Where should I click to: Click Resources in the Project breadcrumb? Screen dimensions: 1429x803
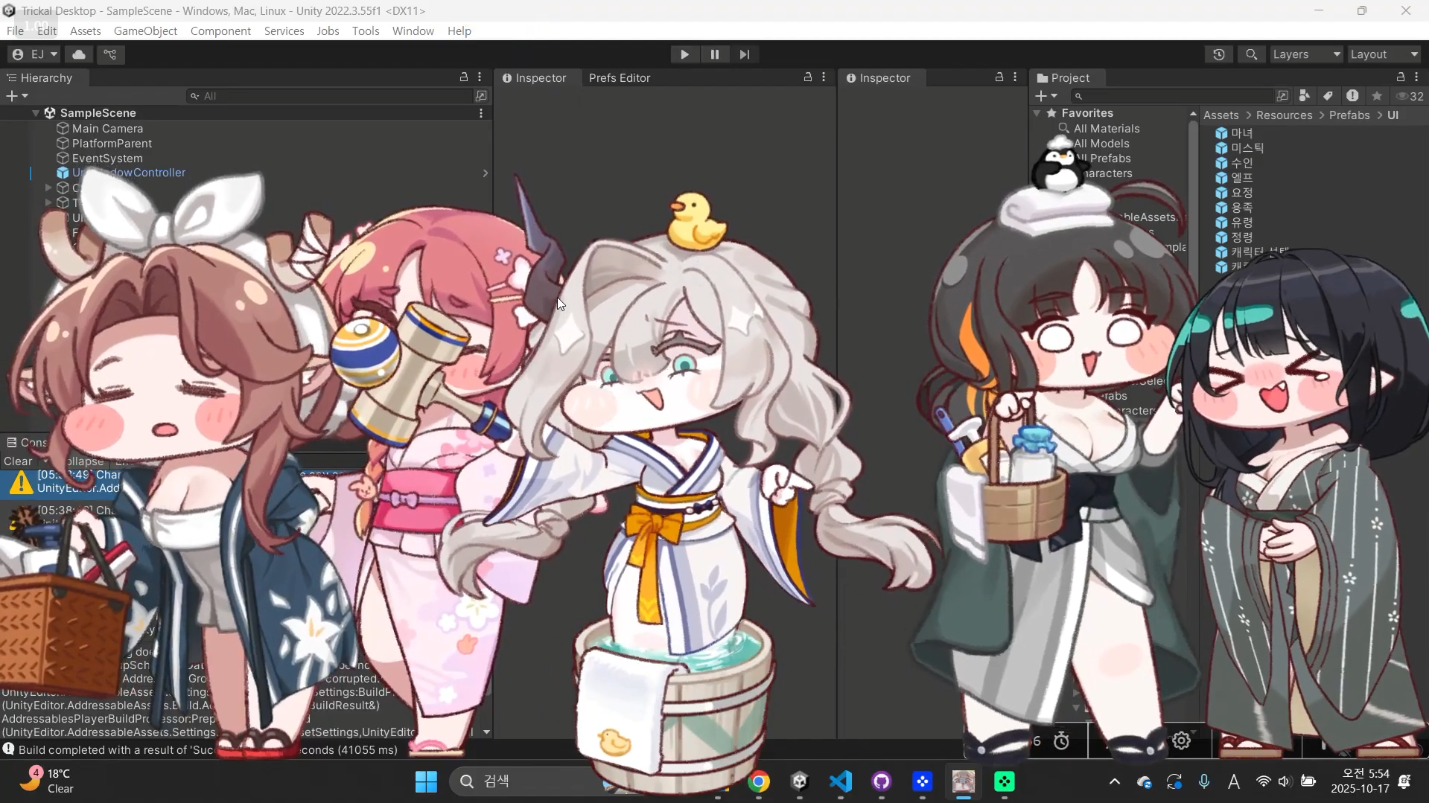pyautogui.click(x=1284, y=115)
